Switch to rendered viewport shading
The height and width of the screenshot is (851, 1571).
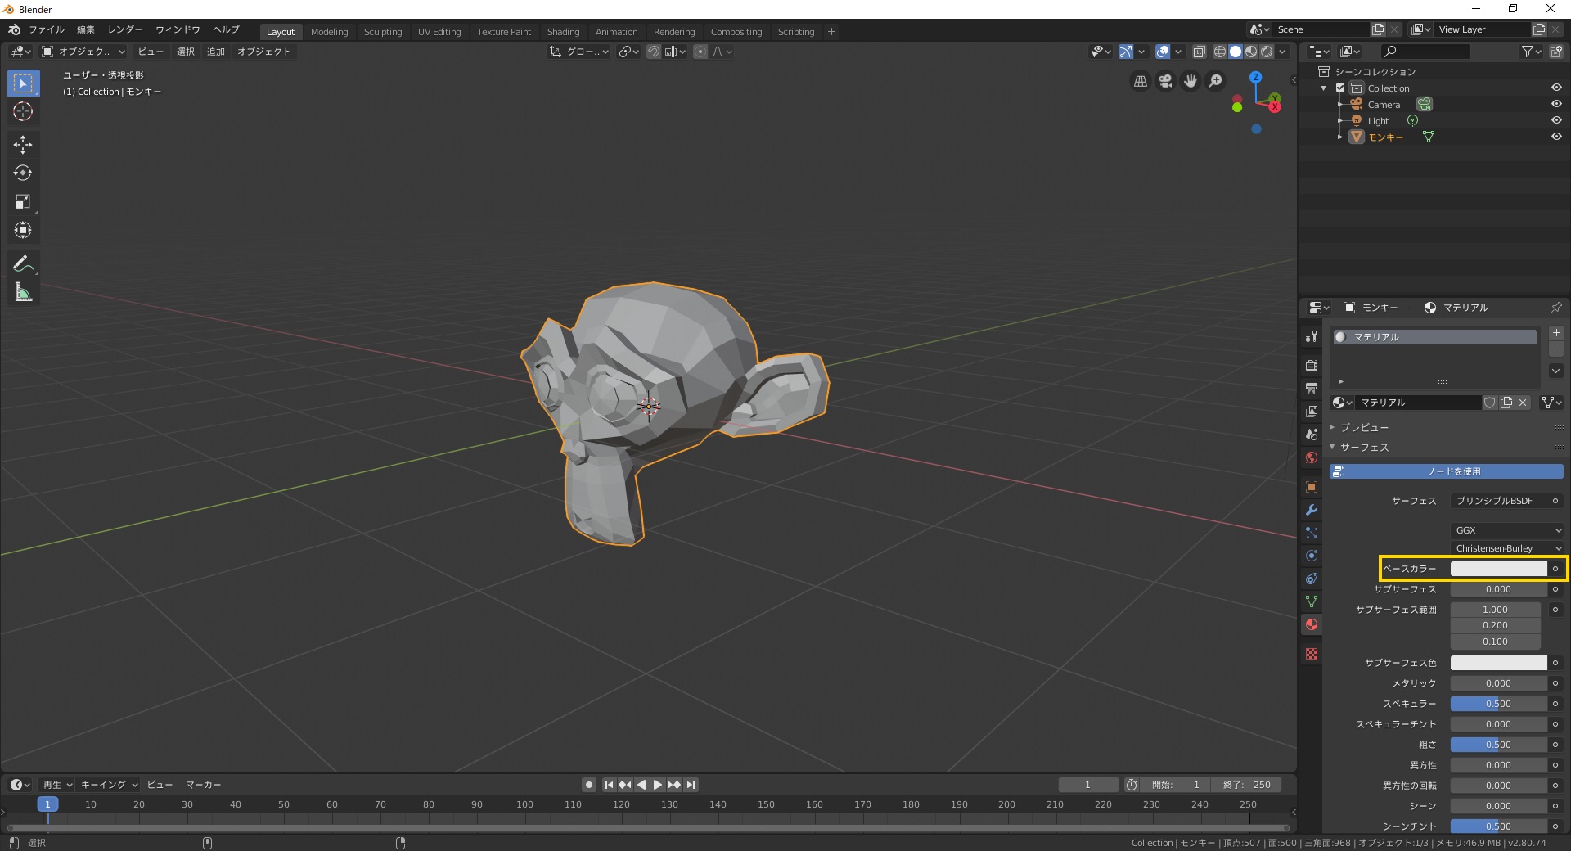coord(1267,52)
